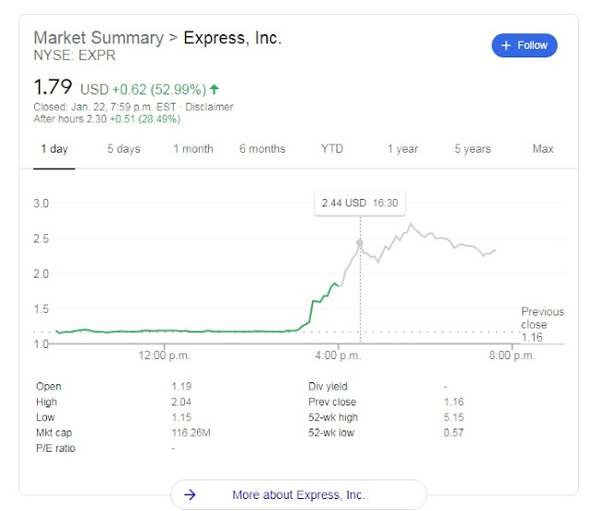Click the 52-wk high value 5.15
Screen dimensions: 591x511
(452, 418)
